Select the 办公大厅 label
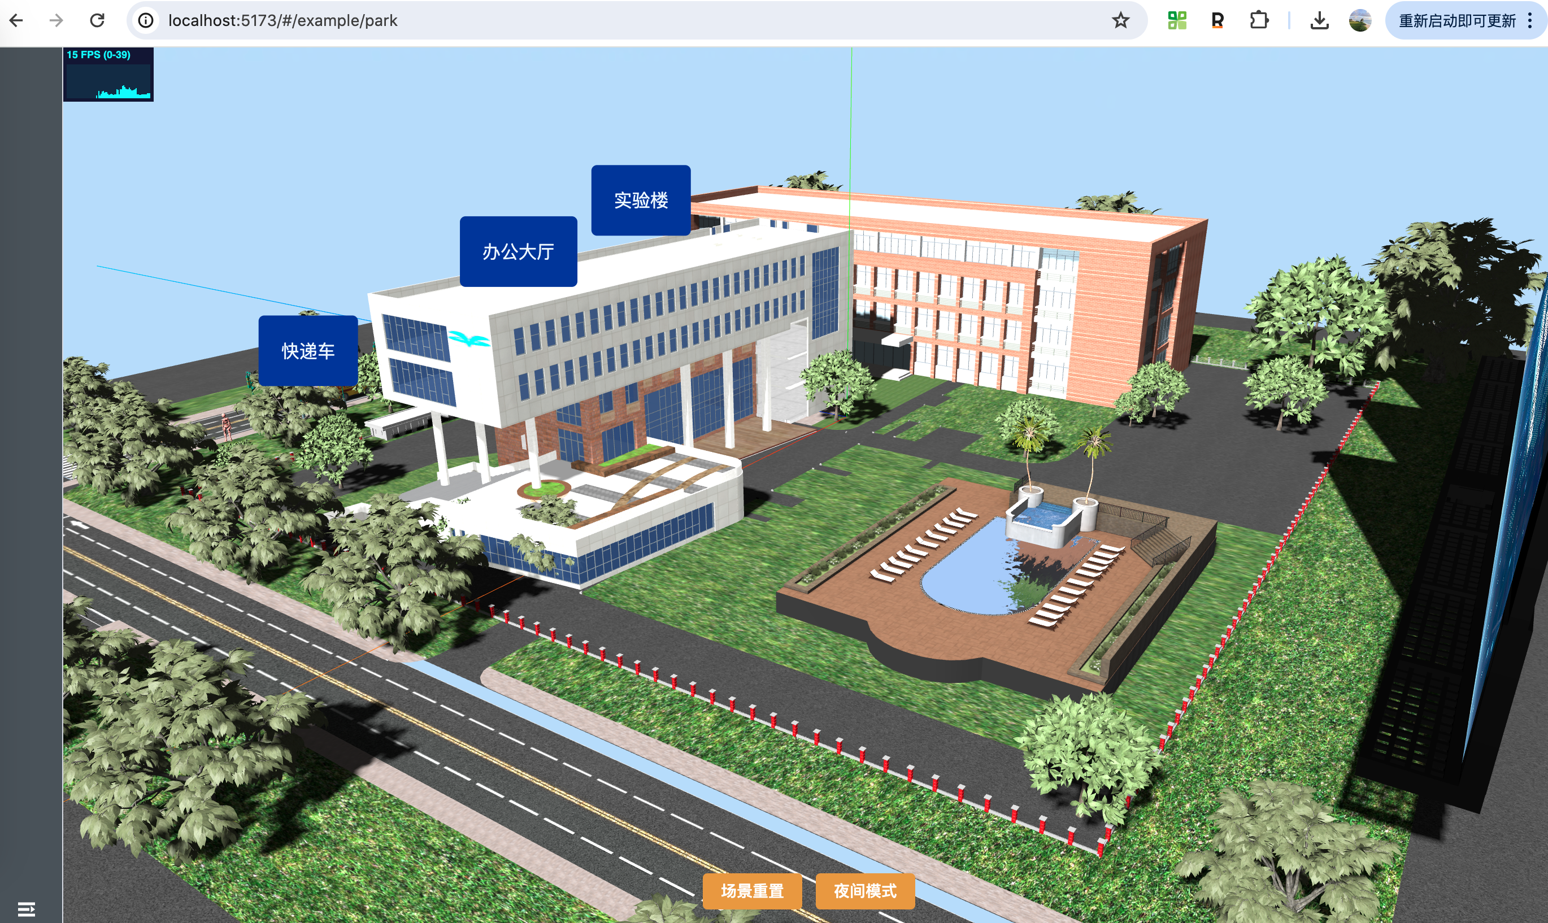The height and width of the screenshot is (923, 1548). (518, 251)
